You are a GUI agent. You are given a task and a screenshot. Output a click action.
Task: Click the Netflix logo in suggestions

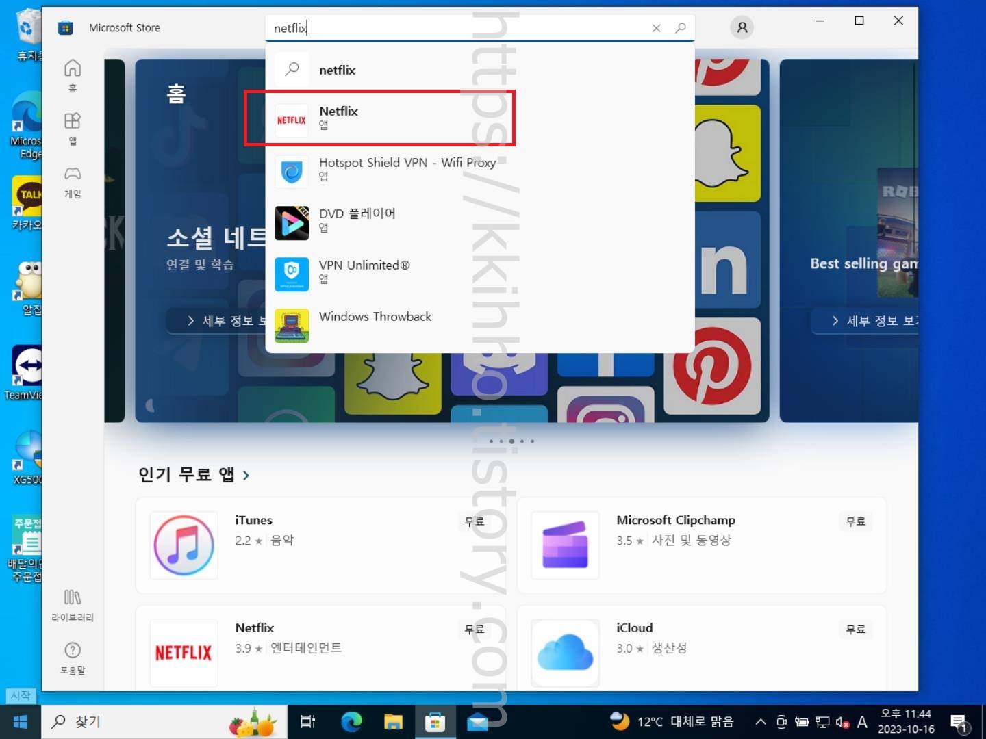292,120
